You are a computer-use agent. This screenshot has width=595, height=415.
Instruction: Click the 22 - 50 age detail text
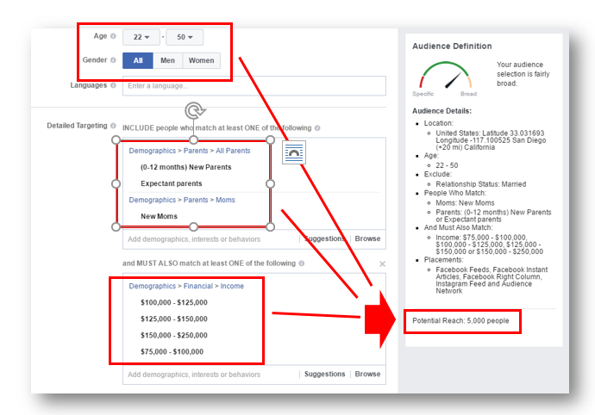(x=447, y=165)
